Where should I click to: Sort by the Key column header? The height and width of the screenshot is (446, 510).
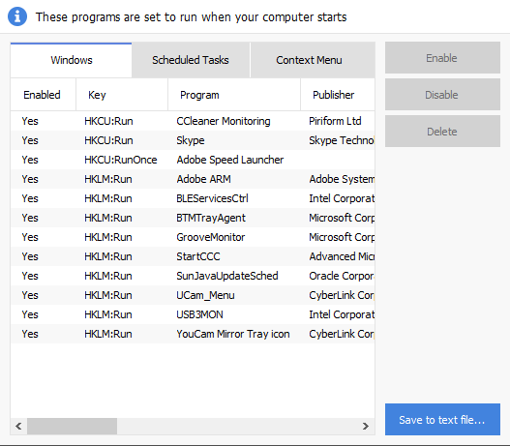click(122, 95)
